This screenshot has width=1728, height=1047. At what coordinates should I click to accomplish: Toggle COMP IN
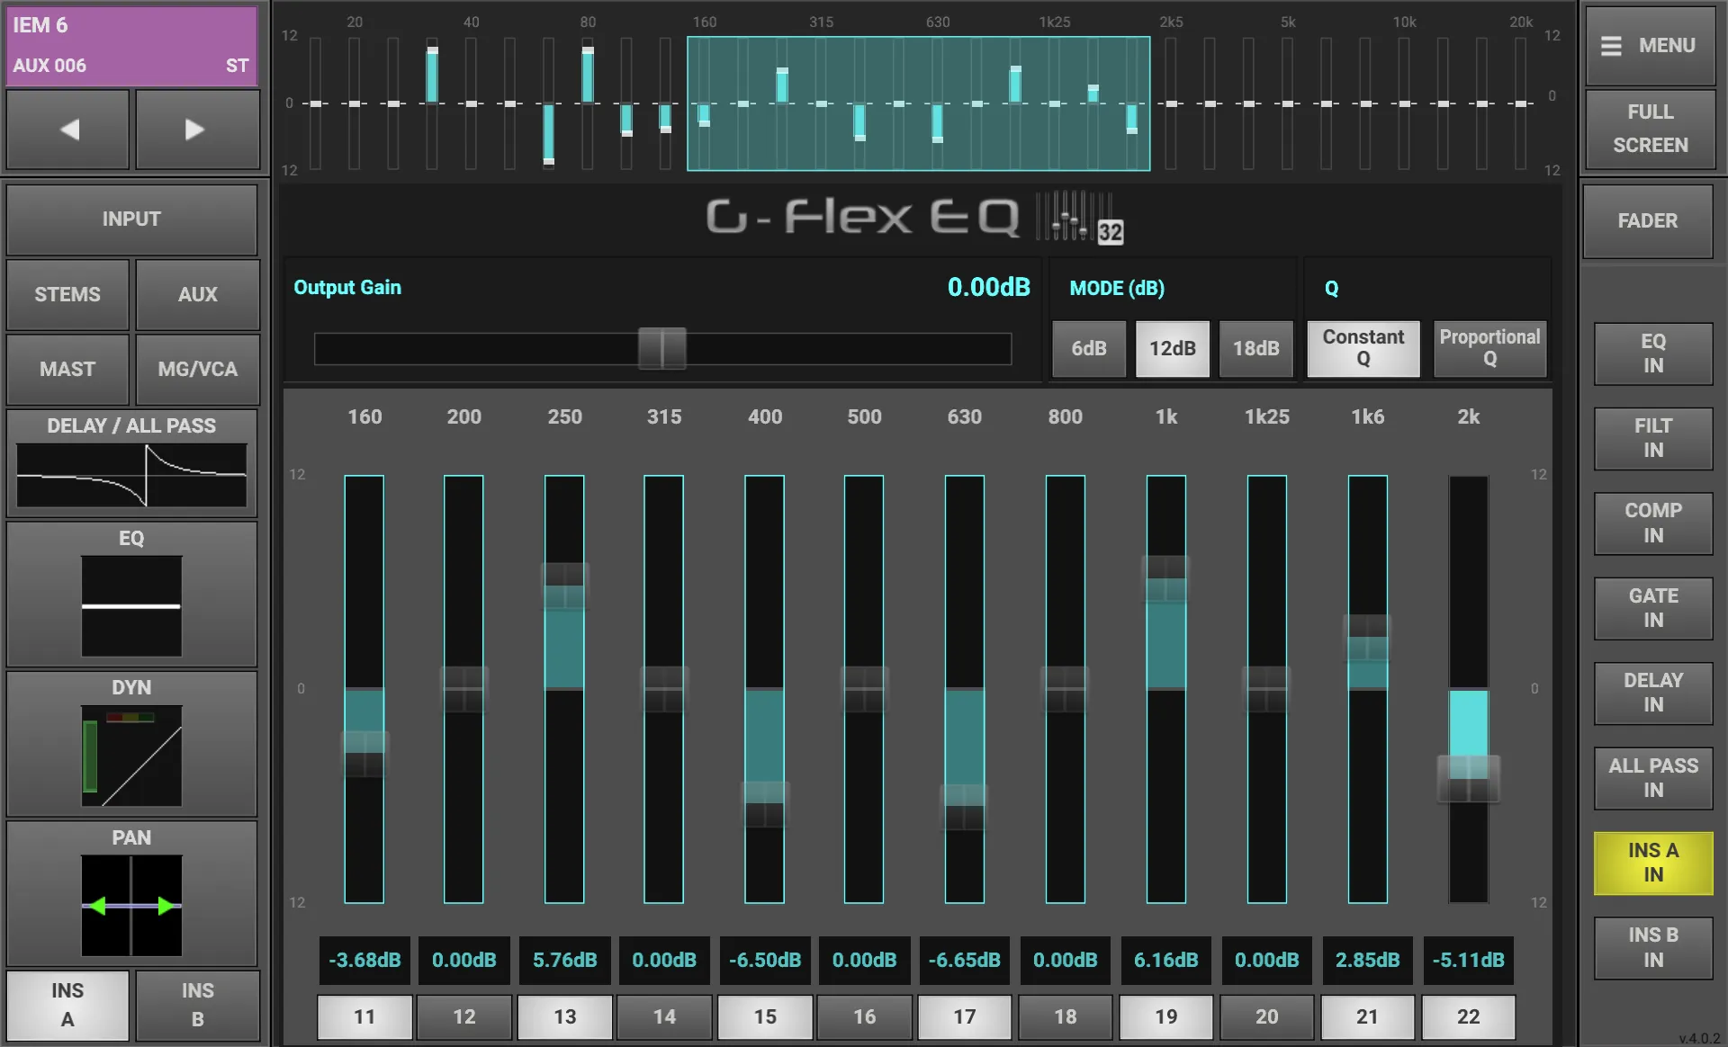1652,523
